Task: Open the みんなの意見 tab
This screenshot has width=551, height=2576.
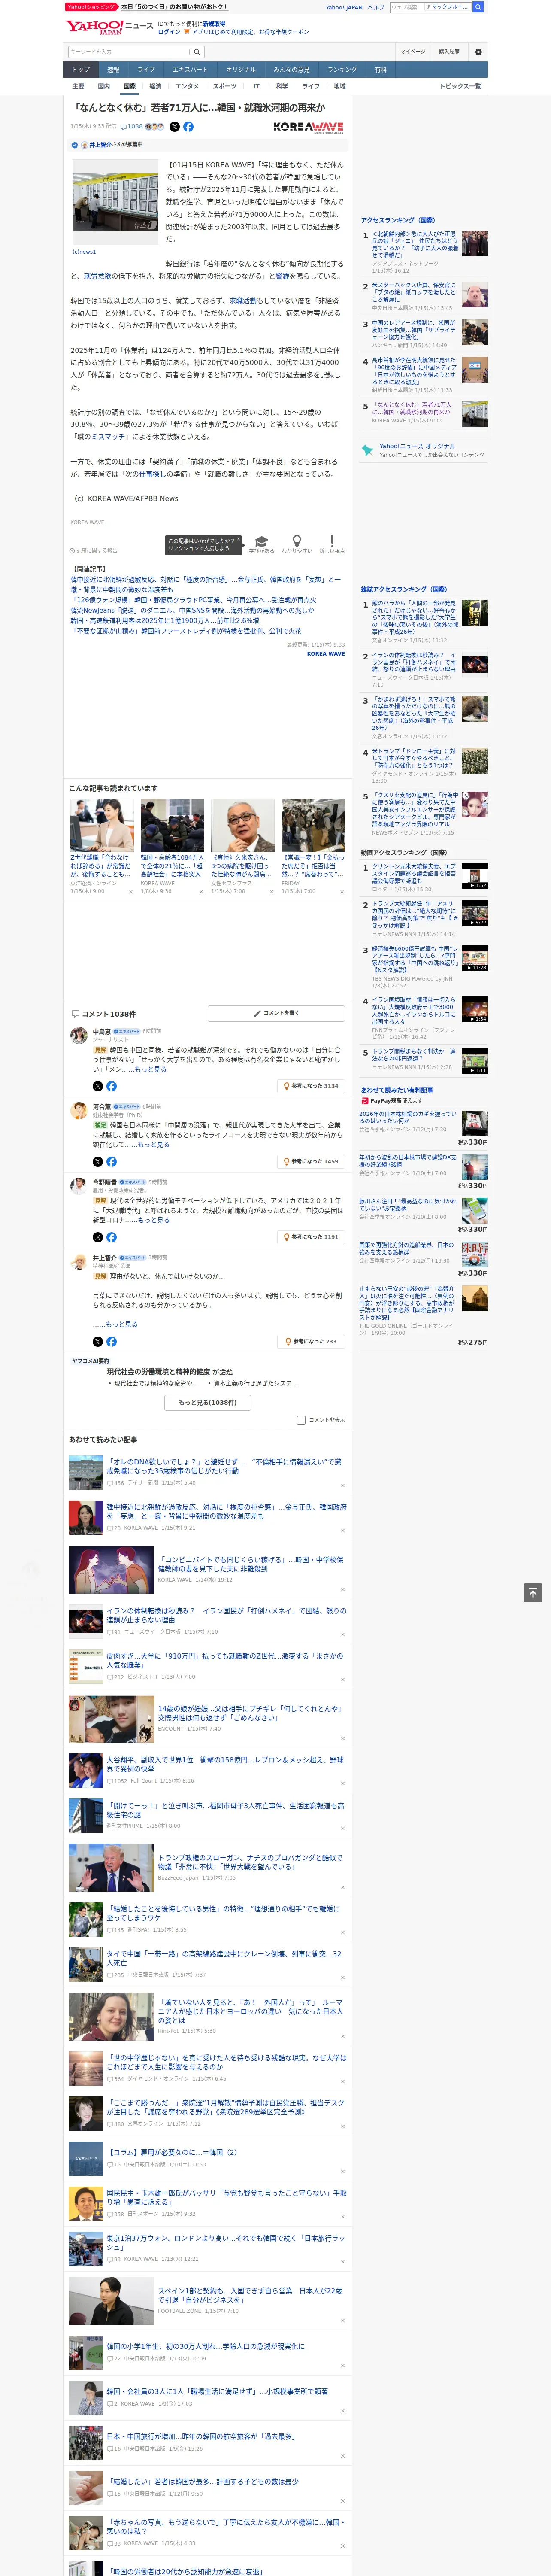Action: (x=292, y=70)
